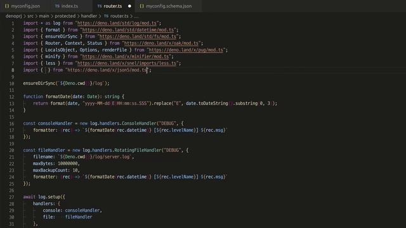Click renderFile in pug import

[114, 50]
